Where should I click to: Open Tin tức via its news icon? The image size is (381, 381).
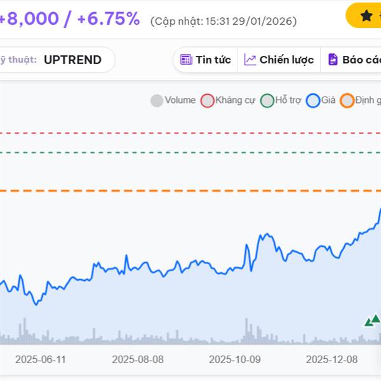point(186,60)
